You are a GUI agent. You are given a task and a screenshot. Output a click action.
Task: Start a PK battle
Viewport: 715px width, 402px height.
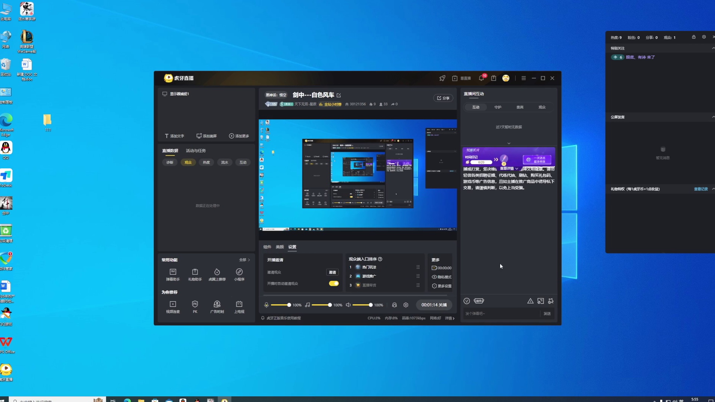(195, 307)
